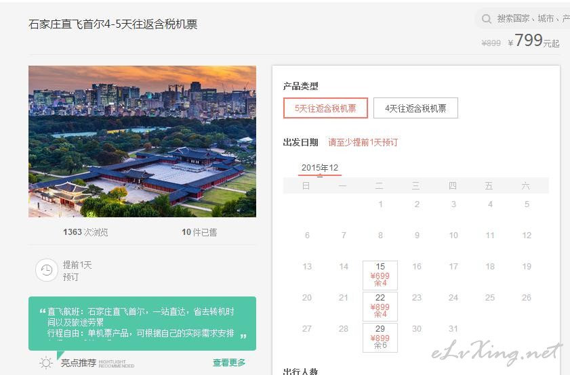Click calendar date 20
The image size is (570, 375).
coord(307,298)
